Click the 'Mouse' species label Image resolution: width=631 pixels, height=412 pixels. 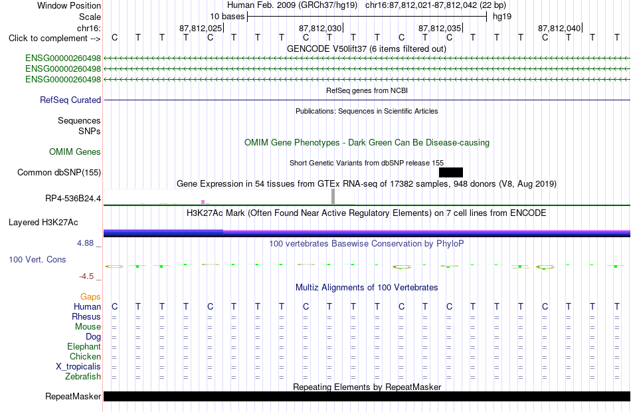pyautogui.click(x=88, y=327)
